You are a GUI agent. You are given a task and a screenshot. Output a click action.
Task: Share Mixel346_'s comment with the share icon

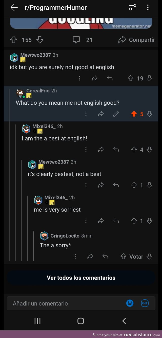pyautogui.click(x=101, y=150)
